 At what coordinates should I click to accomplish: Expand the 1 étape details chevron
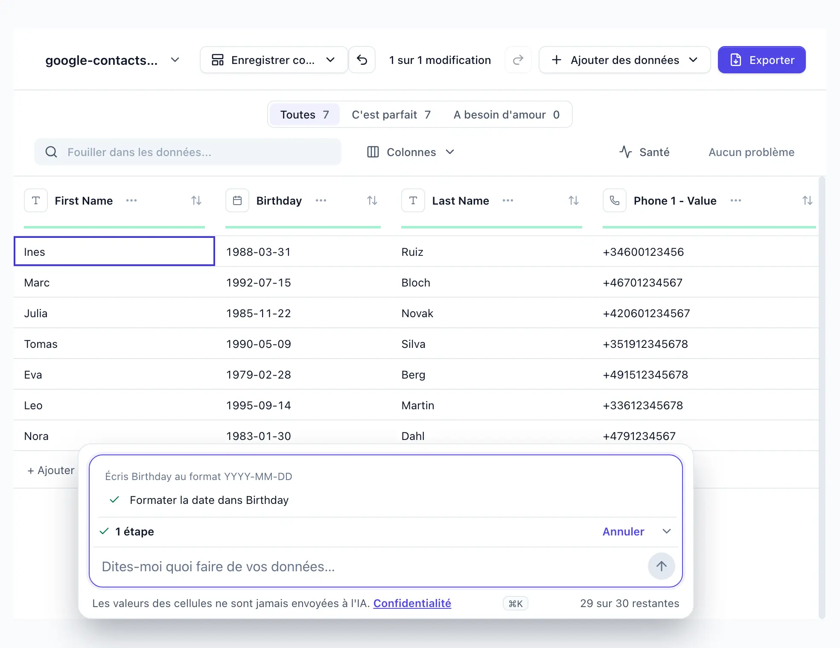pyautogui.click(x=667, y=531)
